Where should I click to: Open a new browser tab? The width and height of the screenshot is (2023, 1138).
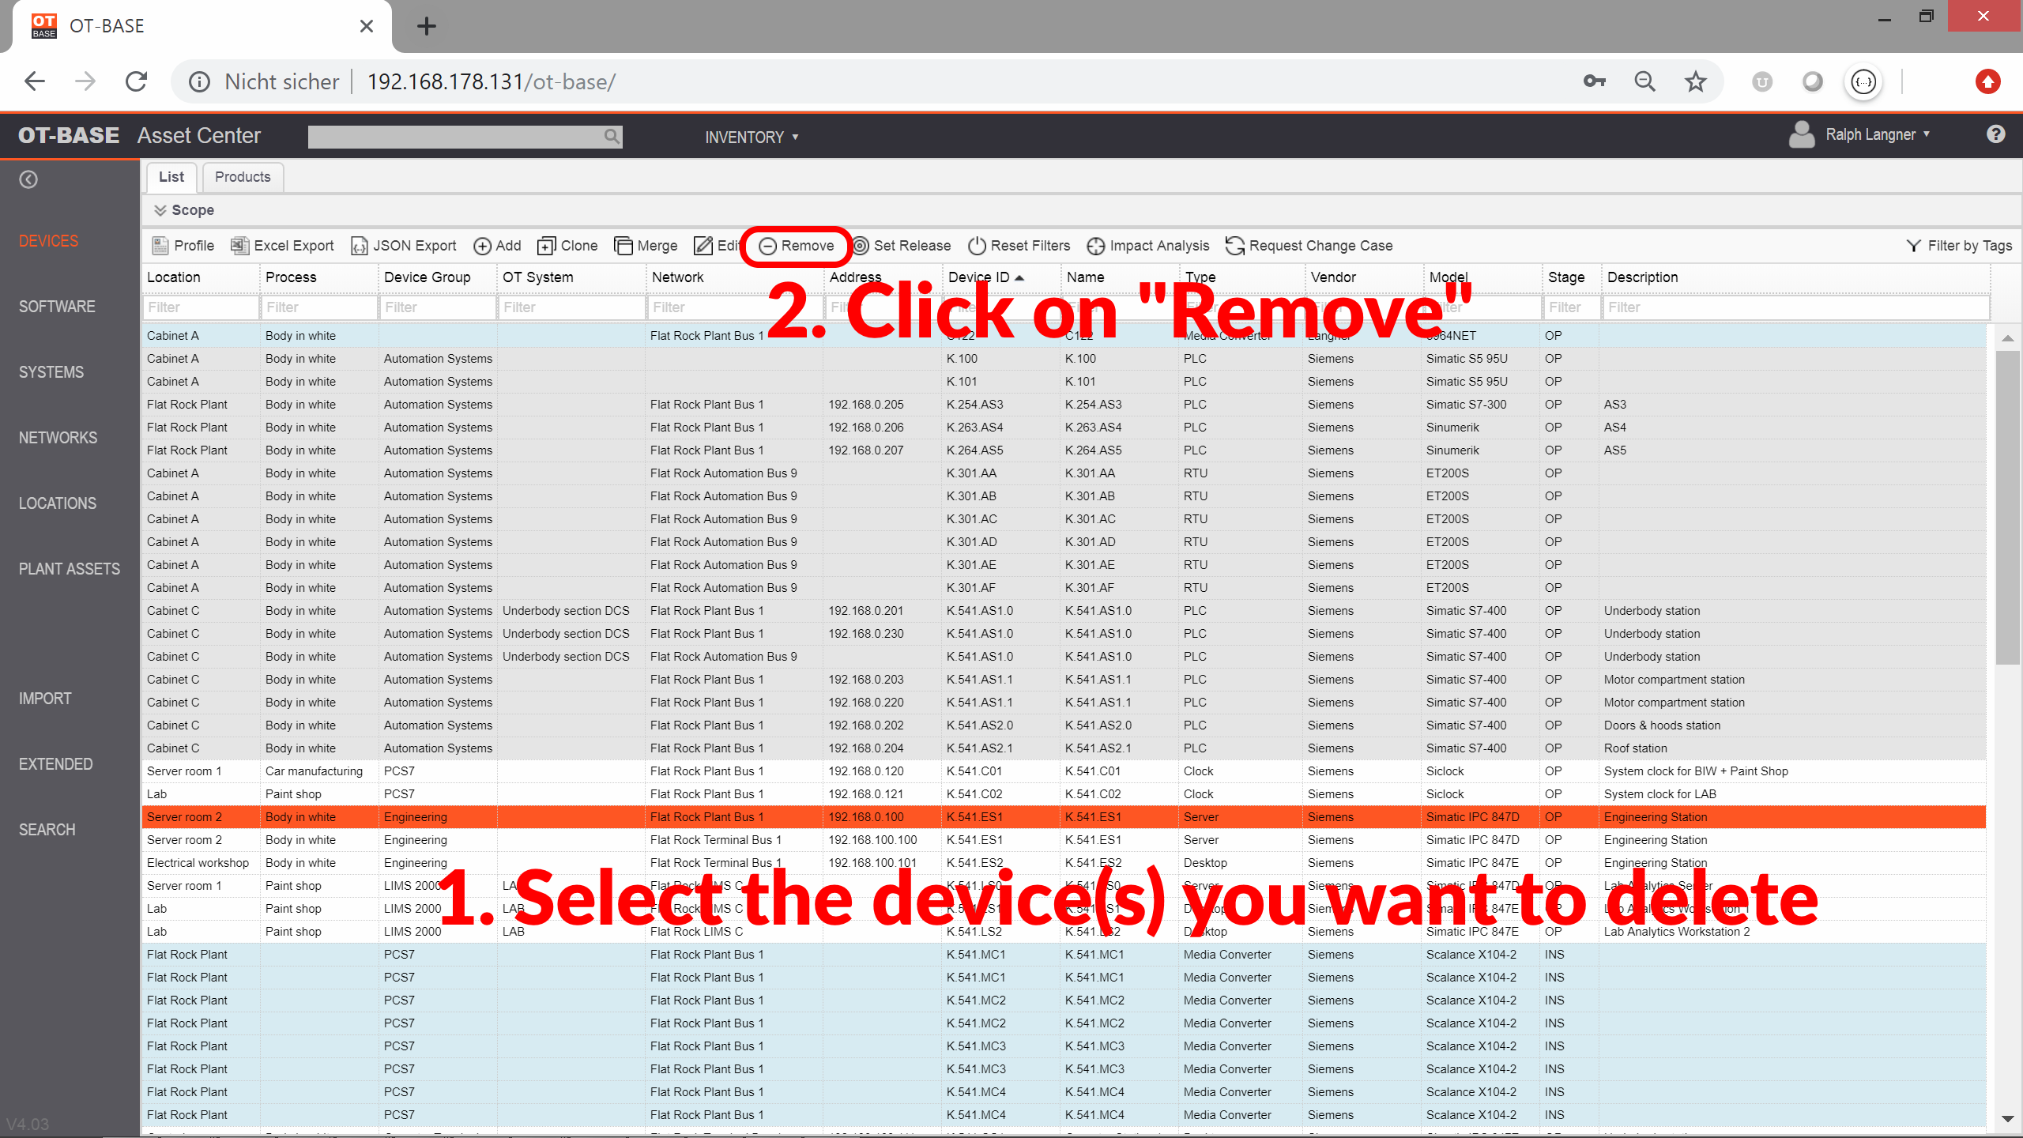(x=427, y=26)
